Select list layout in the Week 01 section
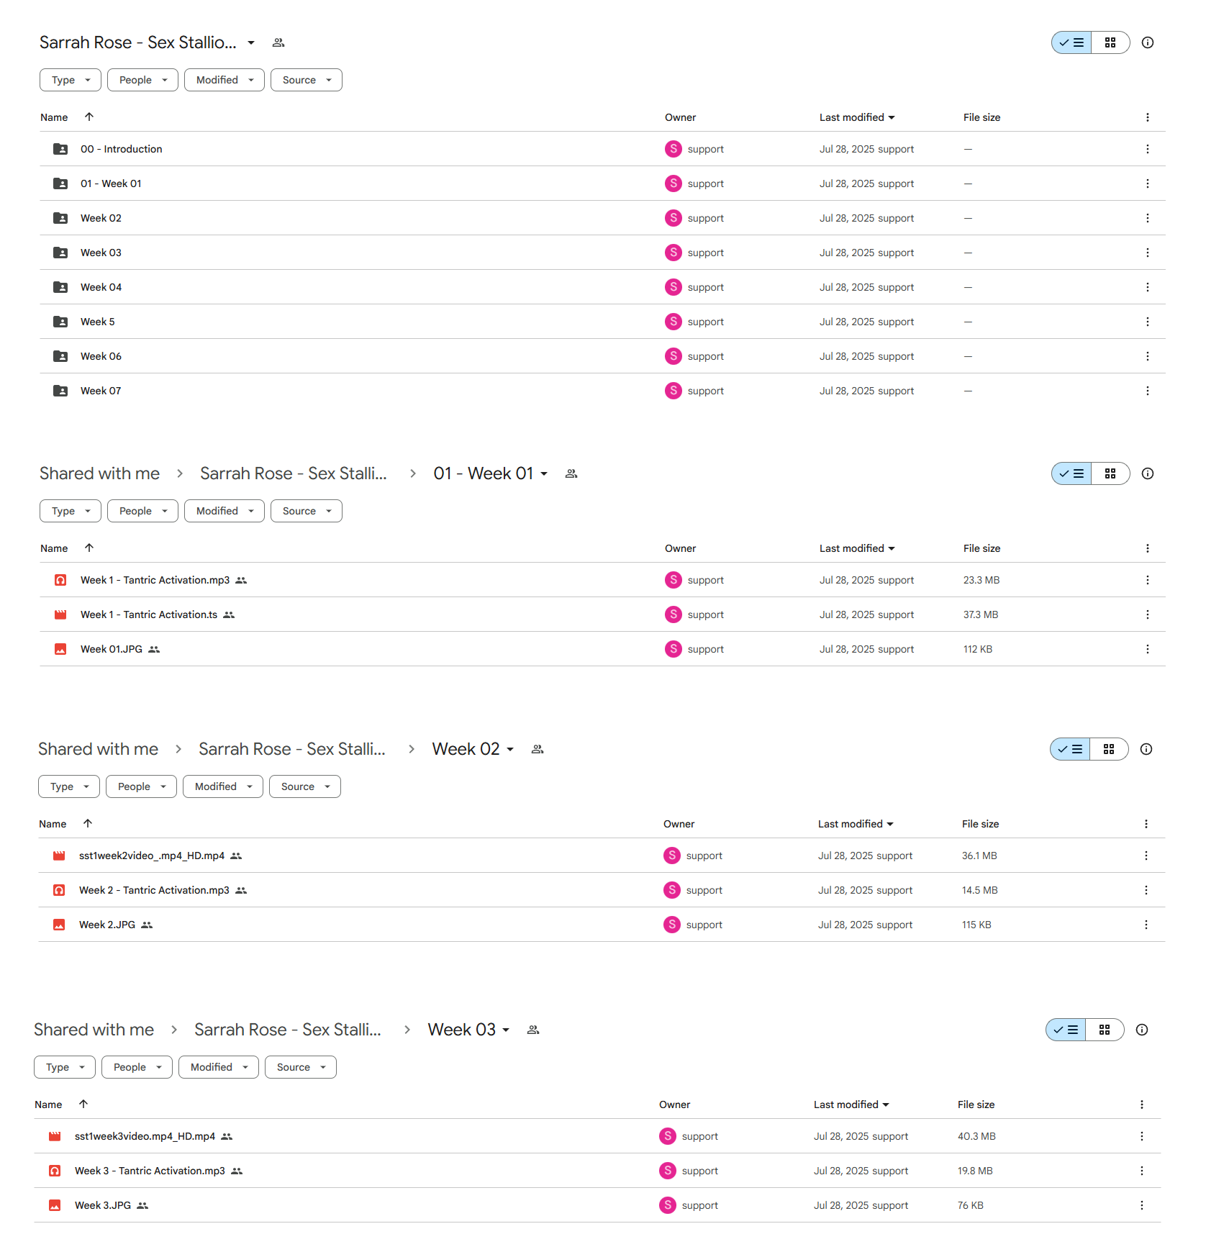Screen dimensions: 1206x1252 click(1071, 473)
